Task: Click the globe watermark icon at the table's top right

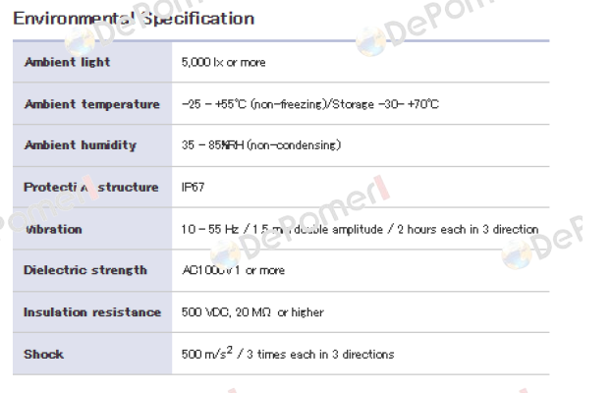Action: click(370, 41)
